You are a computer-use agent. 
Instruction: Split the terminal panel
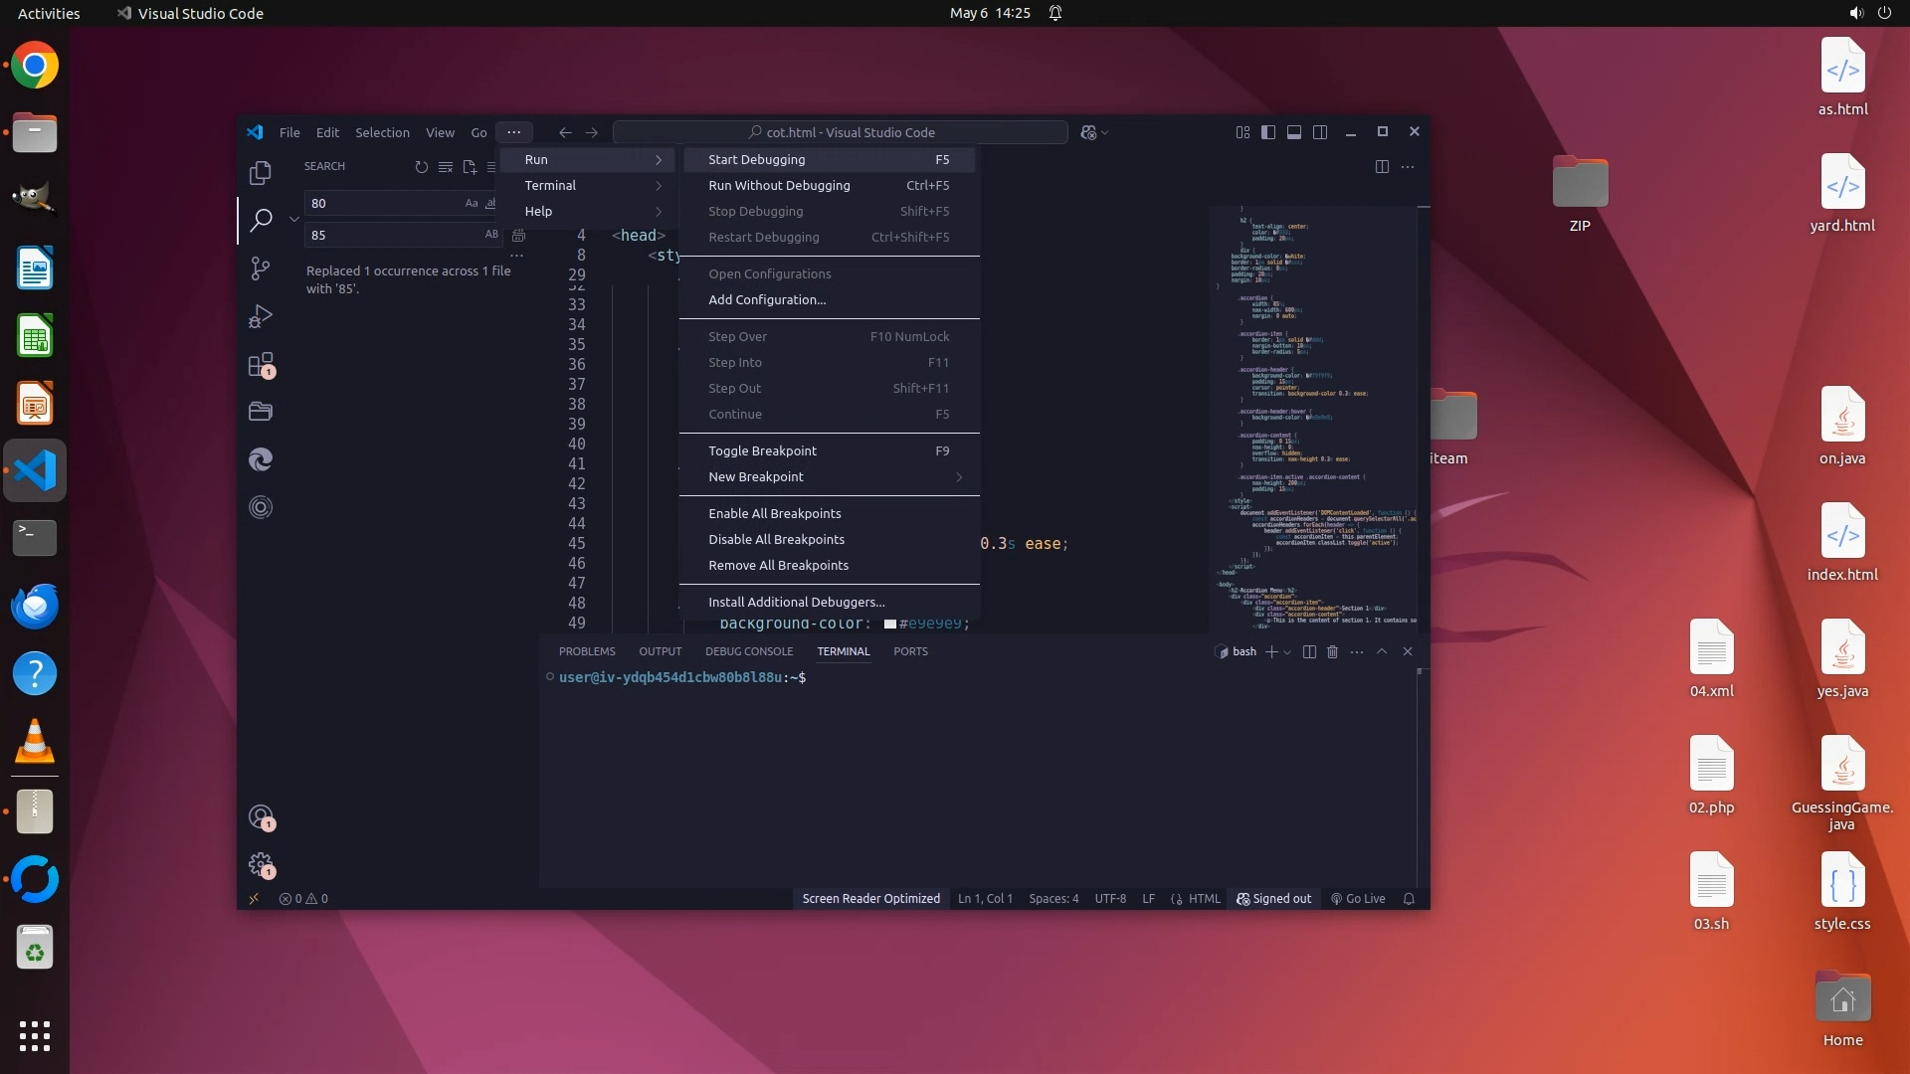(1309, 651)
